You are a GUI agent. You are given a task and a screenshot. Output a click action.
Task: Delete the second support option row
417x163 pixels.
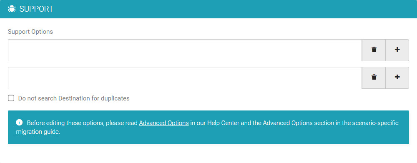coord(374,78)
